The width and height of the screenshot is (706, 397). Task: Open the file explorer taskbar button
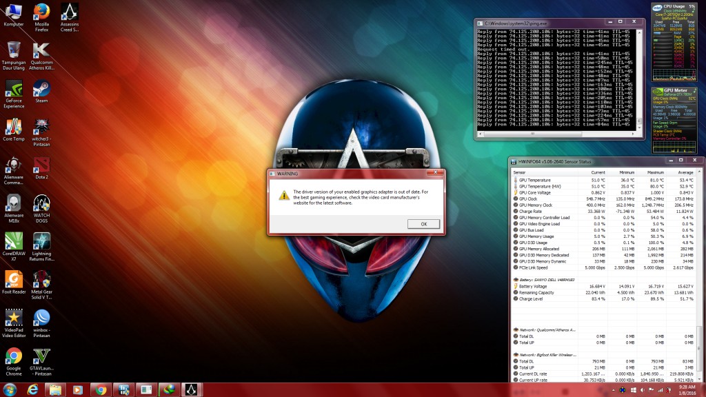point(55,390)
